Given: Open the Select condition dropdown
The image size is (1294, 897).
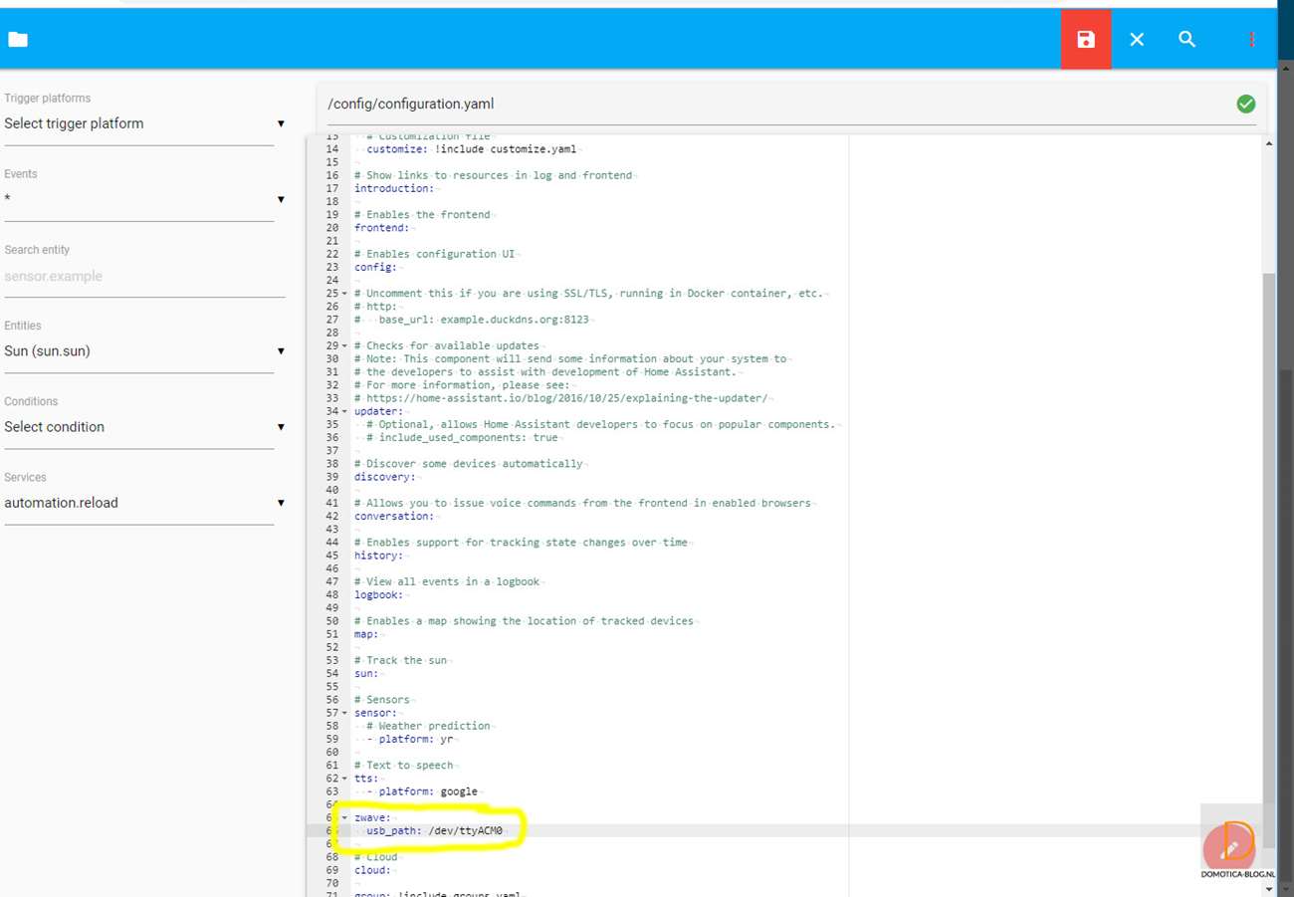Looking at the screenshot, I should [x=143, y=427].
